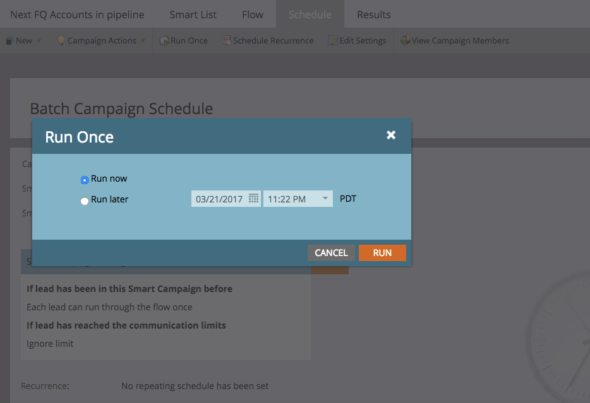Screen dimensions: 590x403
Task: Select the Next FQ Accounts in pipeline tab
Action: (77, 15)
